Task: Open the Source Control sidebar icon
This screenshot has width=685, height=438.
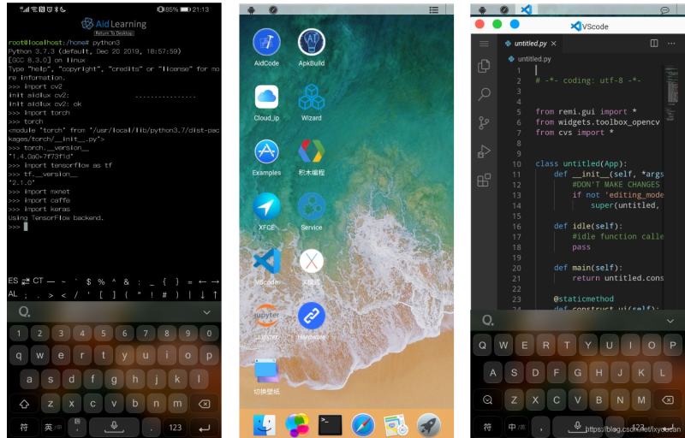Action: 484,122
